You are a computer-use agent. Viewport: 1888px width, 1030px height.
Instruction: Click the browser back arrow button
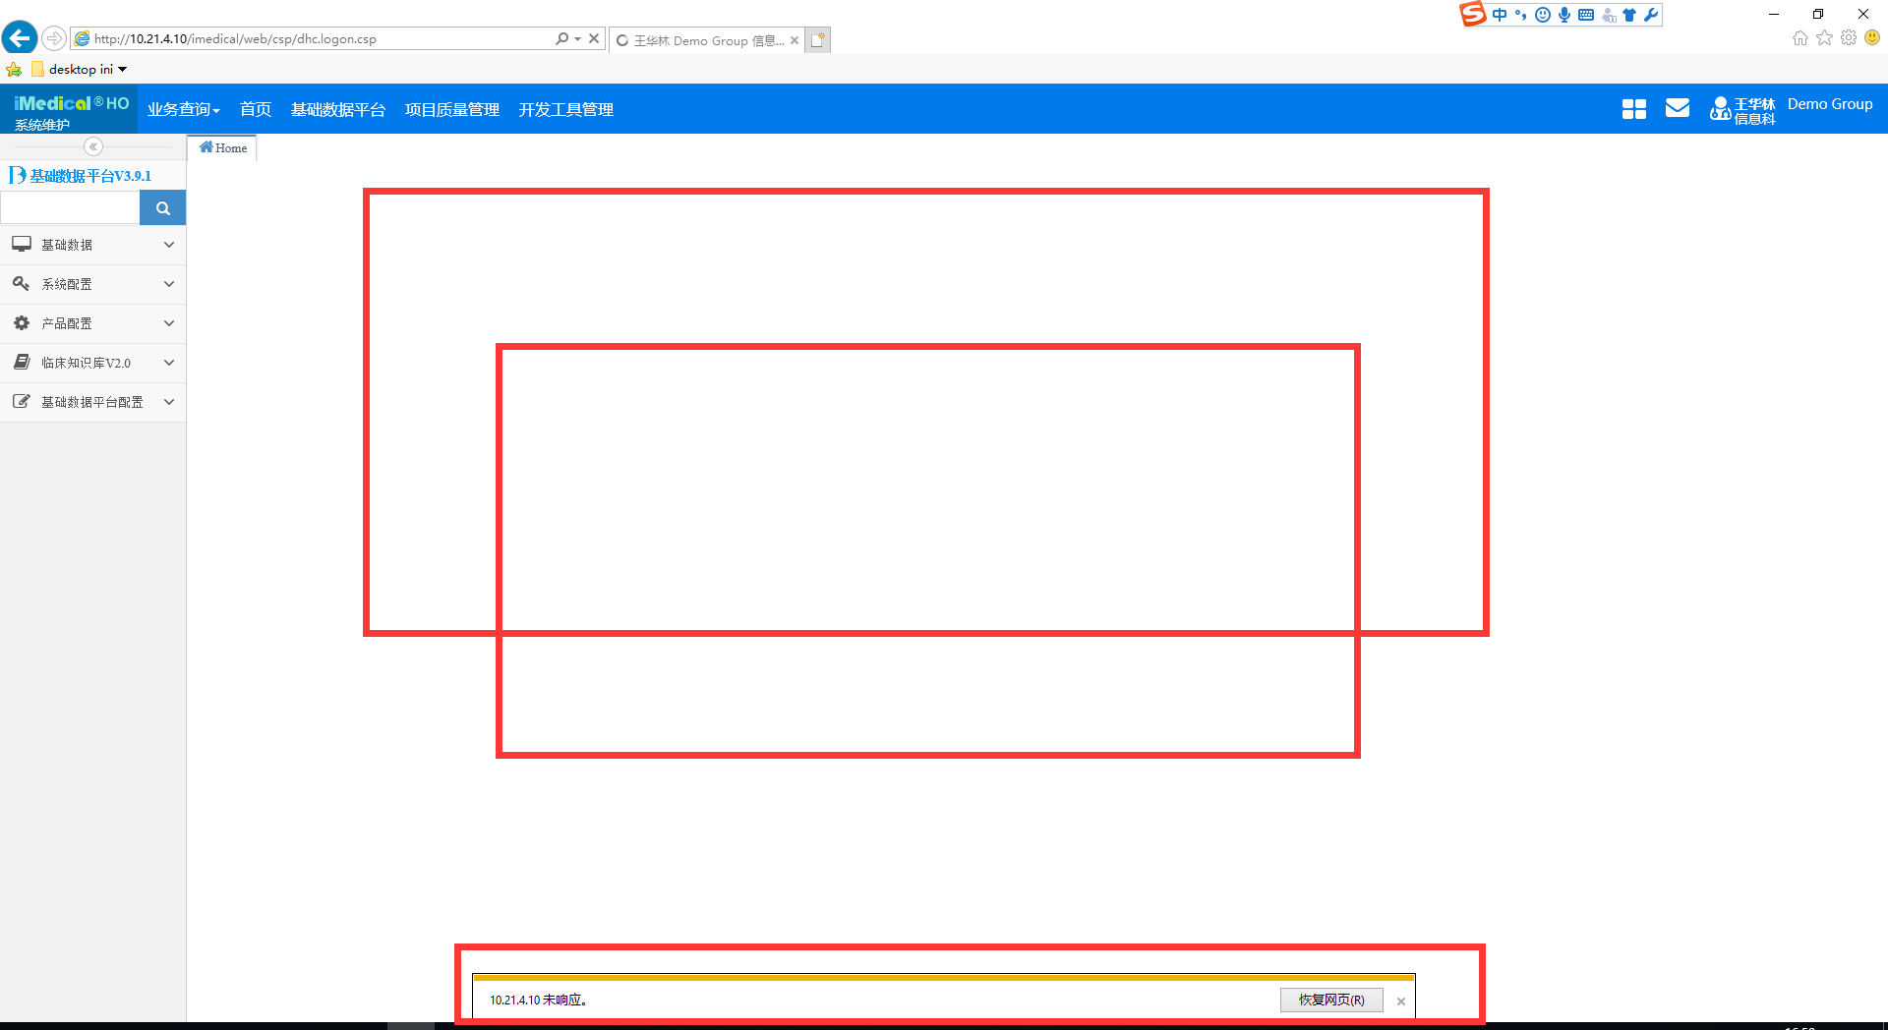point(20,38)
